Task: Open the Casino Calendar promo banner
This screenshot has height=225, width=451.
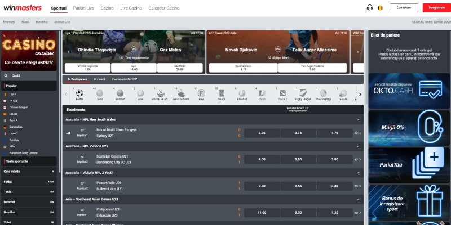Action: pyautogui.click(x=29, y=51)
